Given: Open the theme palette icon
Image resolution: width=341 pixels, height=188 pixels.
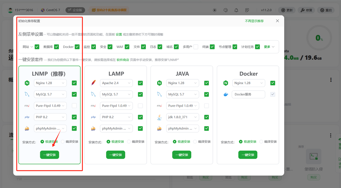Looking at the screenshot, I should (225, 10).
